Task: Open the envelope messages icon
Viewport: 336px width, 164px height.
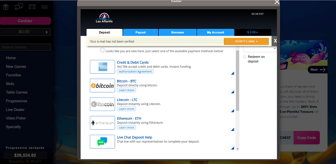Action: (x=32, y=7)
